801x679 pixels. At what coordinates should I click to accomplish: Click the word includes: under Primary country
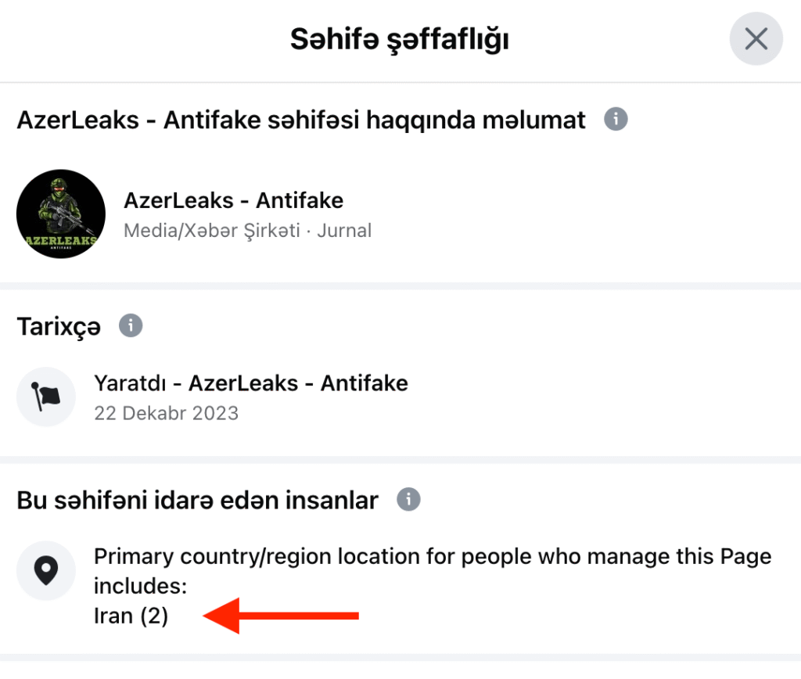(139, 587)
